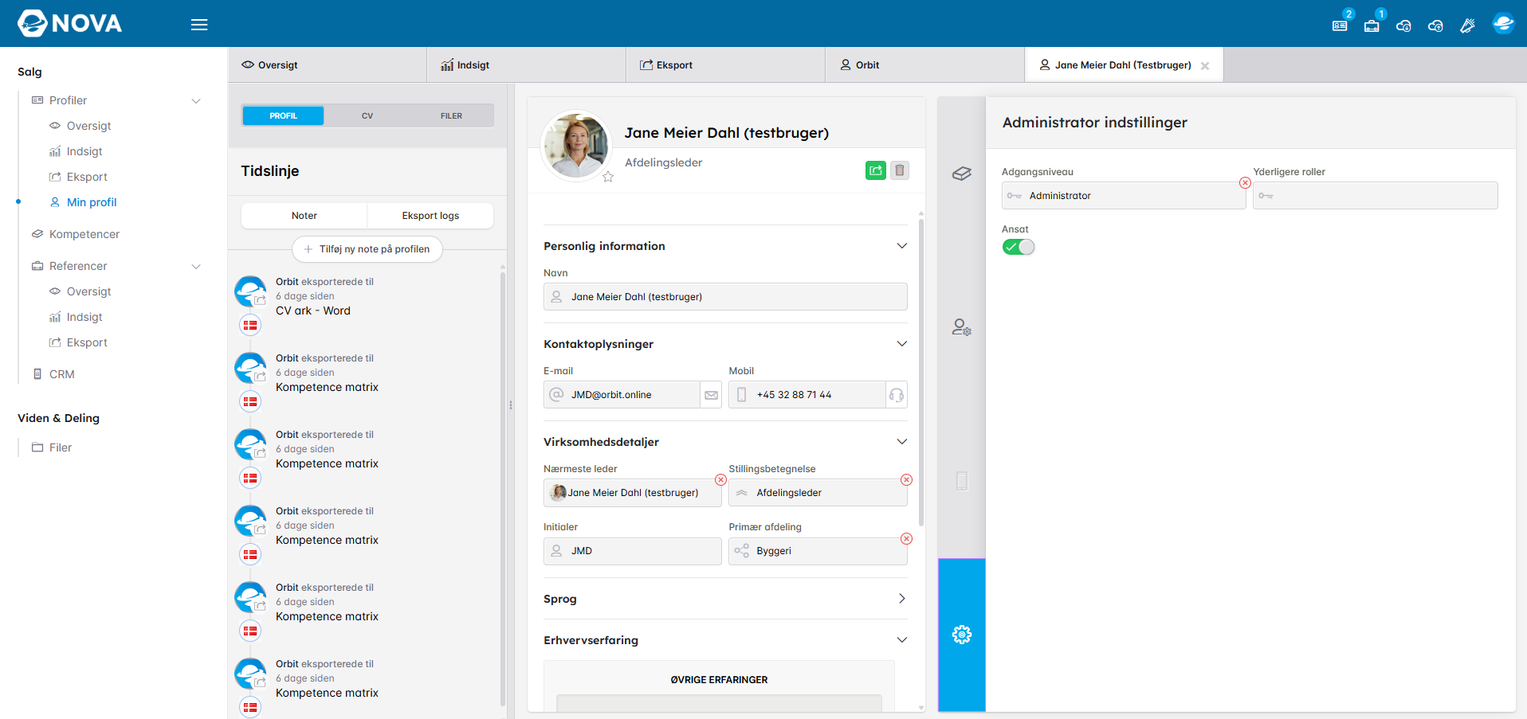Click the green export profile icon
The height and width of the screenshot is (719, 1527).
[876, 170]
